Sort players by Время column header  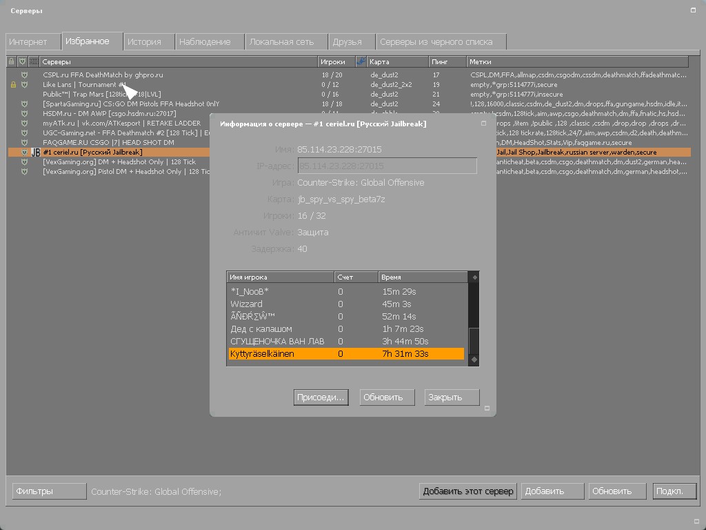tap(422, 277)
